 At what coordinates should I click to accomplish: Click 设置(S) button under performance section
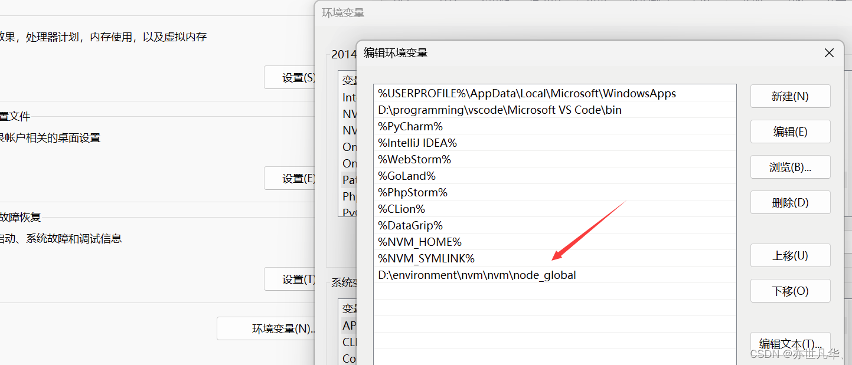click(x=289, y=78)
